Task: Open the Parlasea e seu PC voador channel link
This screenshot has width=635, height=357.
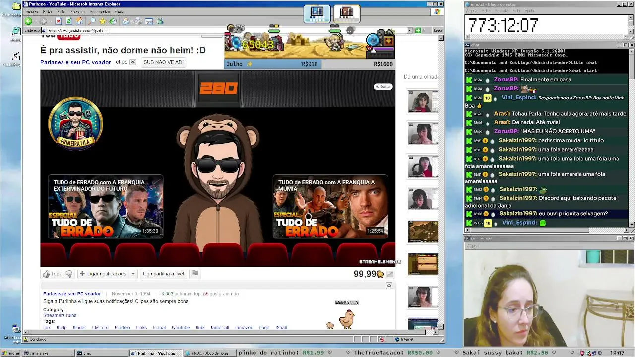Action: (x=75, y=62)
